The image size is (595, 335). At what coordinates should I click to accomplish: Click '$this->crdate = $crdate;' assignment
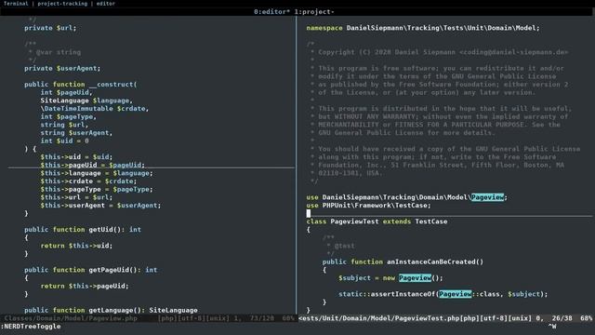(88, 181)
